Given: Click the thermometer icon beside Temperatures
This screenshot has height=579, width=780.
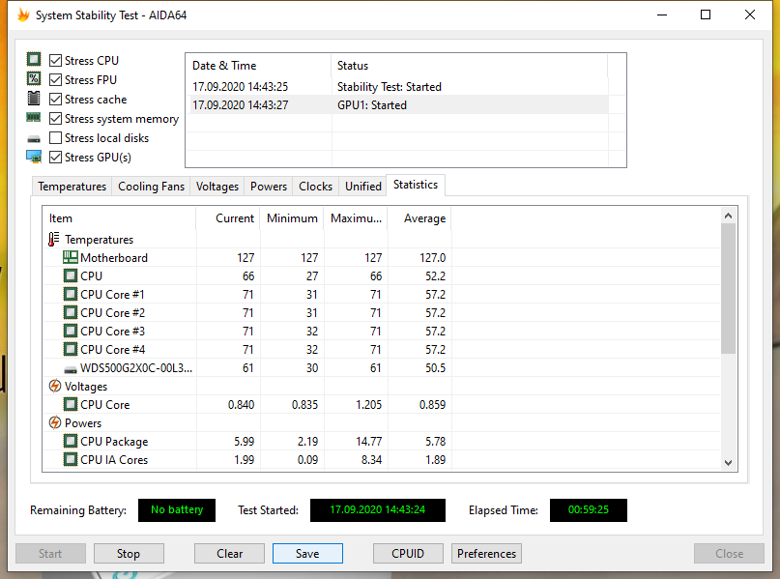Looking at the screenshot, I should pyautogui.click(x=54, y=240).
